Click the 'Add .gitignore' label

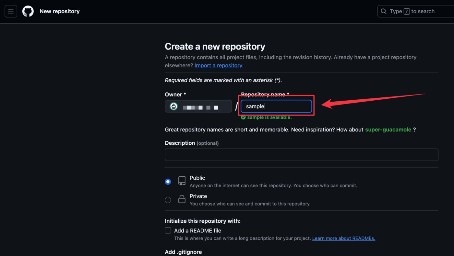(x=183, y=252)
